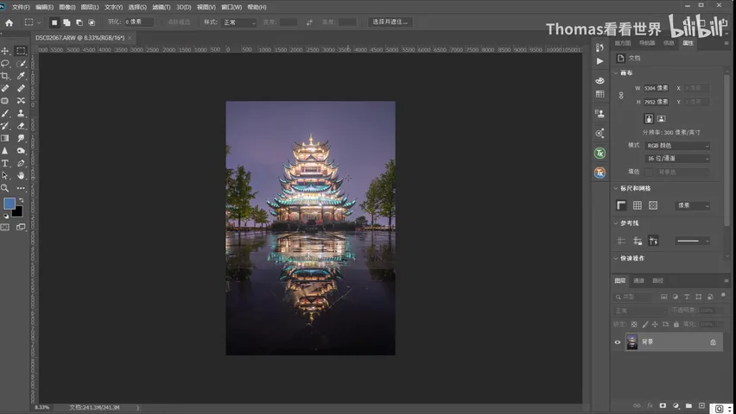This screenshot has height=414, width=736.
Task: Open the 窗口(W) menu
Action: (x=232, y=7)
